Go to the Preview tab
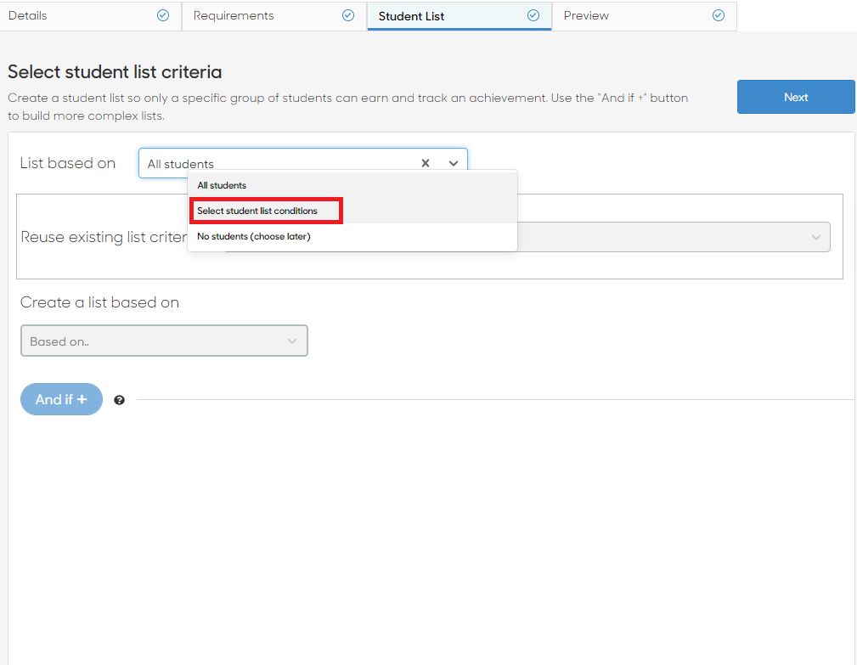857x665 pixels. tap(645, 16)
